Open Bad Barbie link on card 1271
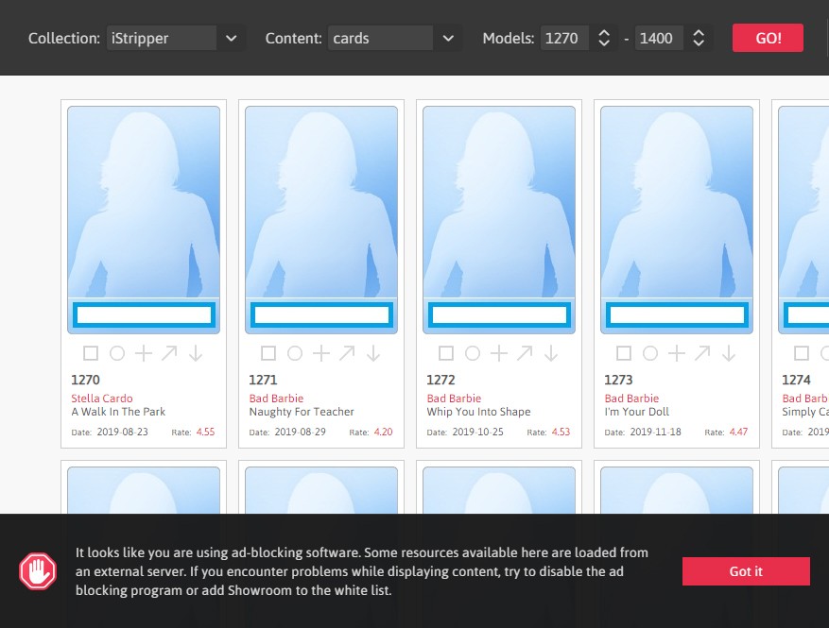Viewport: 829px width, 628px height. click(x=277, y=399)
